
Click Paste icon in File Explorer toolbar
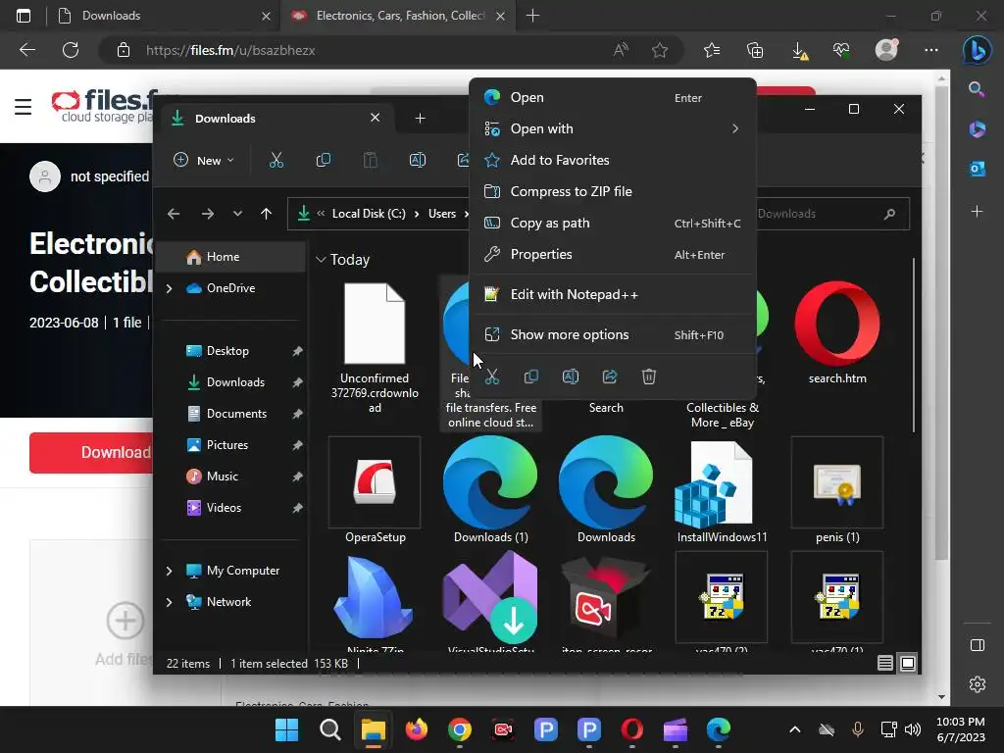(370, 160)
